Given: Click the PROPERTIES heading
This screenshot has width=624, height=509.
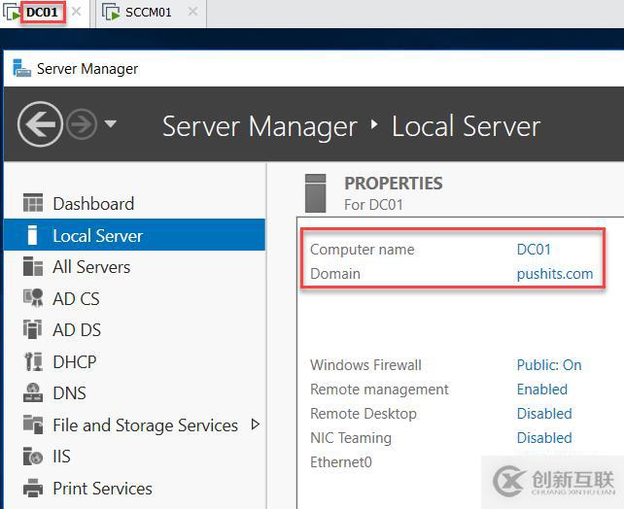Looking at the screenshot, I should click(394, 183).
